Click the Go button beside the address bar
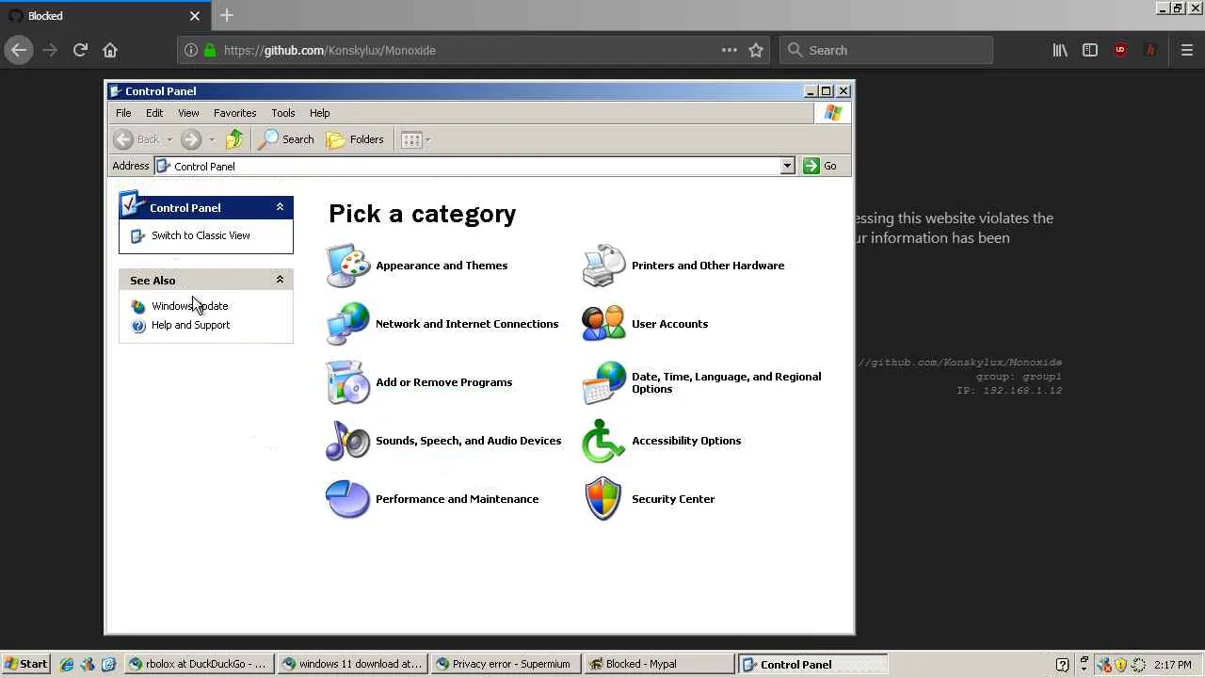Viewport: 1205px width, 678px height. 820,166
